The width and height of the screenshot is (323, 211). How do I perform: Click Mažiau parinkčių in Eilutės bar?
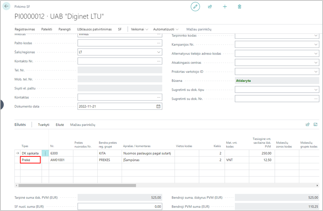pos(83,125)
